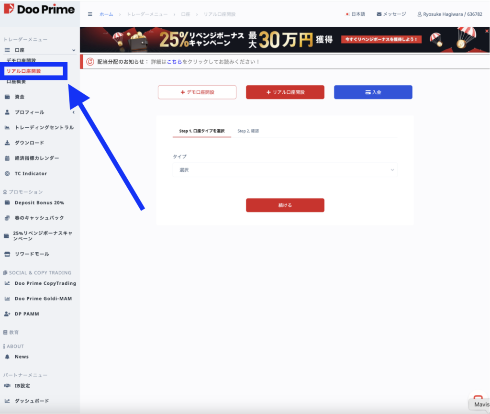Image resolution: width=490 pixels, height=414 pixels.
Task: Expand the タイプ 選択 dropdown
Action: [x=285, y=170]
